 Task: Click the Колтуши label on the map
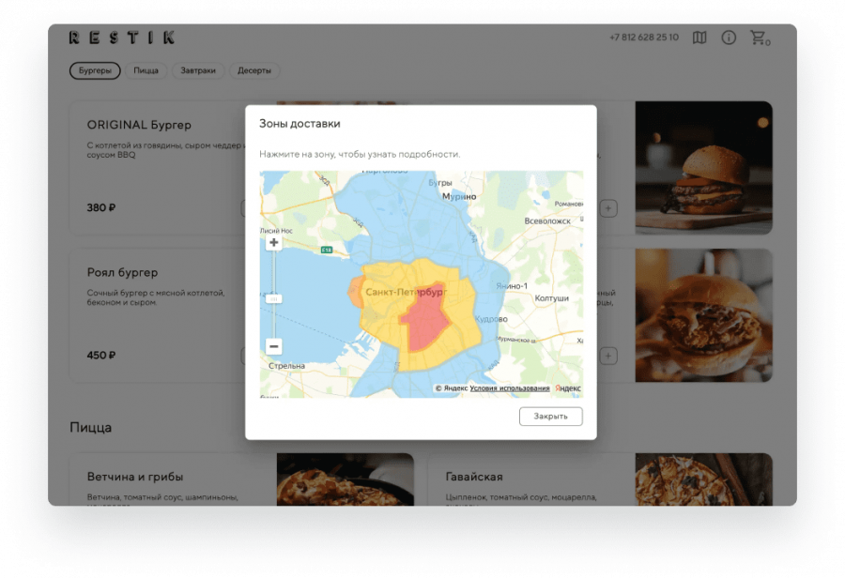pyautogui.click(x=551, y=297)
